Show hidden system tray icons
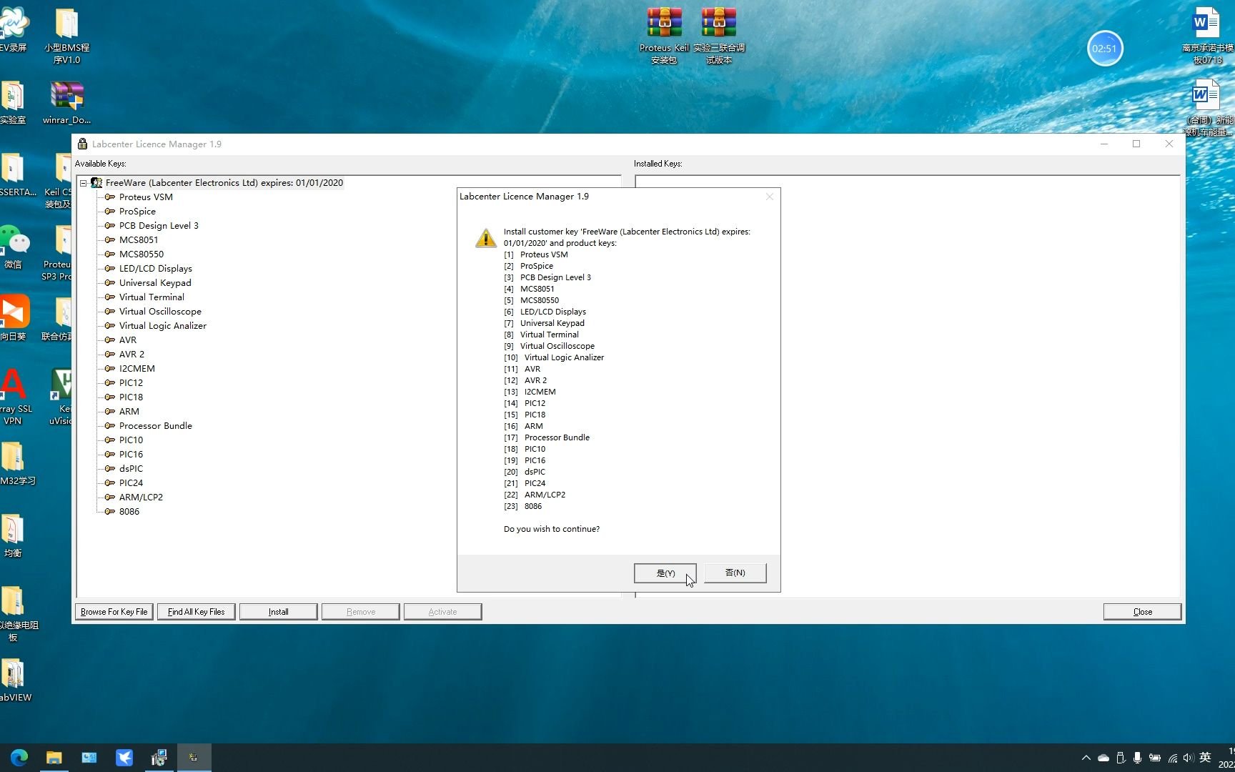 [1086, 758]
